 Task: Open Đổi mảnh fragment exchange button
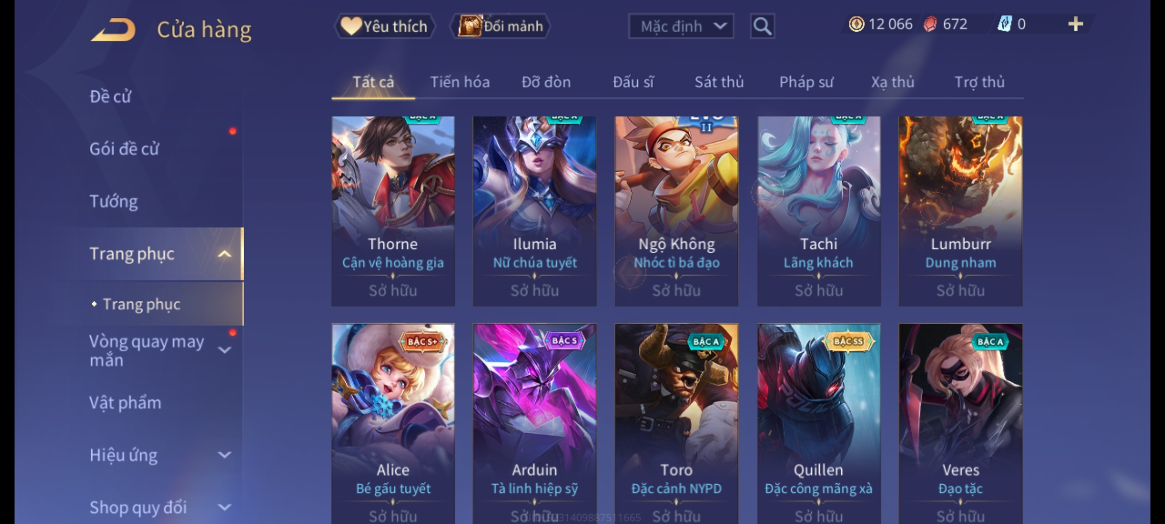tap(500, 26)
